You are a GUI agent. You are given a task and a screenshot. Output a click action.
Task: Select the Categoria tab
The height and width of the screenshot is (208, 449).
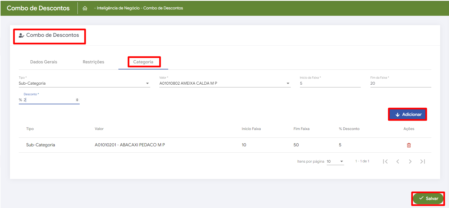coord(143,62)
